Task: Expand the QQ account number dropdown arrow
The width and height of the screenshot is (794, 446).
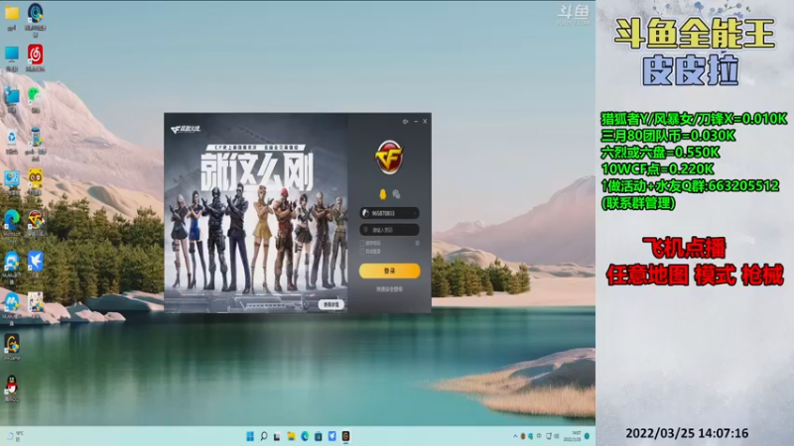Action: pos(414,213)
